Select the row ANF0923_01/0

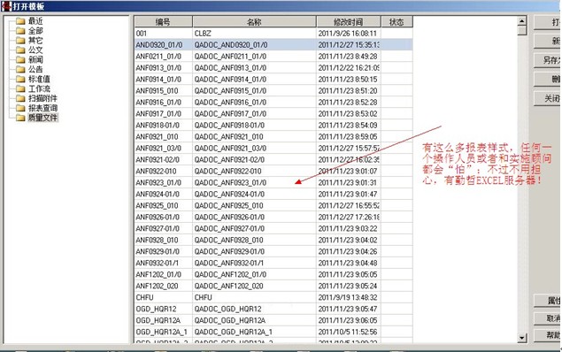[x=273, y=182]
